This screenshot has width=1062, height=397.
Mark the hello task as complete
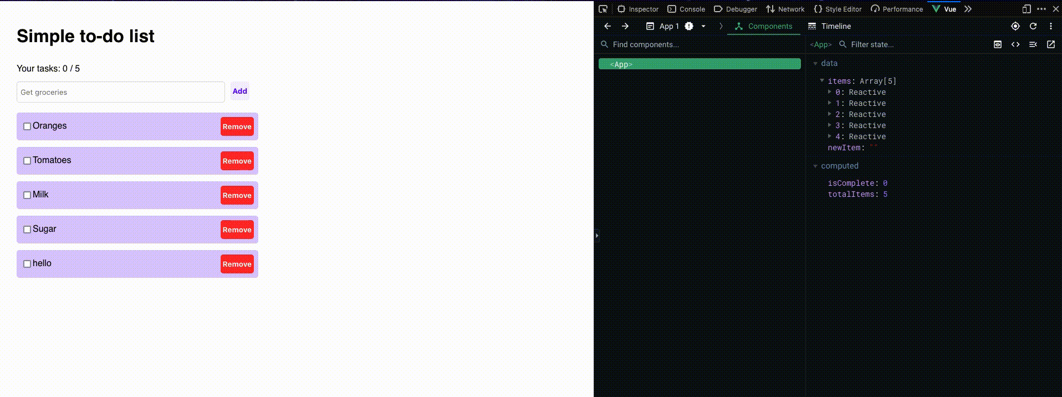[27, 264]
